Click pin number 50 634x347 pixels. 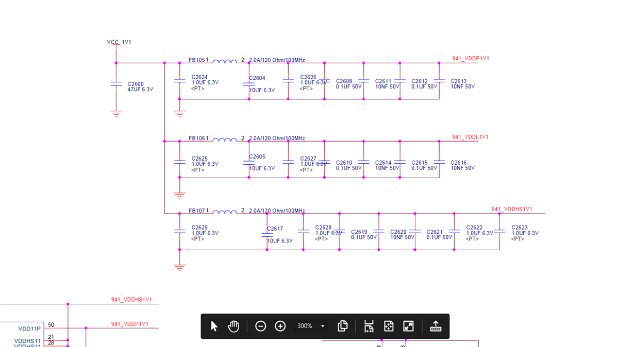(51, 325)
